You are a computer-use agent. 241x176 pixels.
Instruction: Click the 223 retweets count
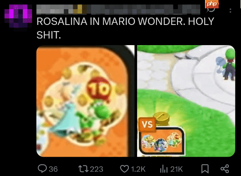point(96,169)
